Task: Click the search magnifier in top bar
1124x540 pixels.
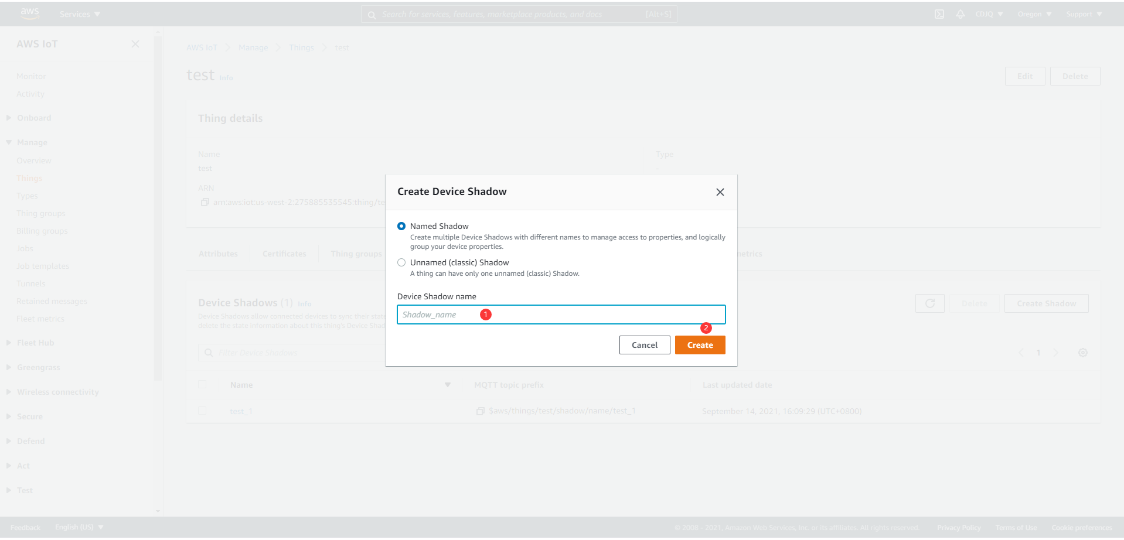Action: coord(372,15)
